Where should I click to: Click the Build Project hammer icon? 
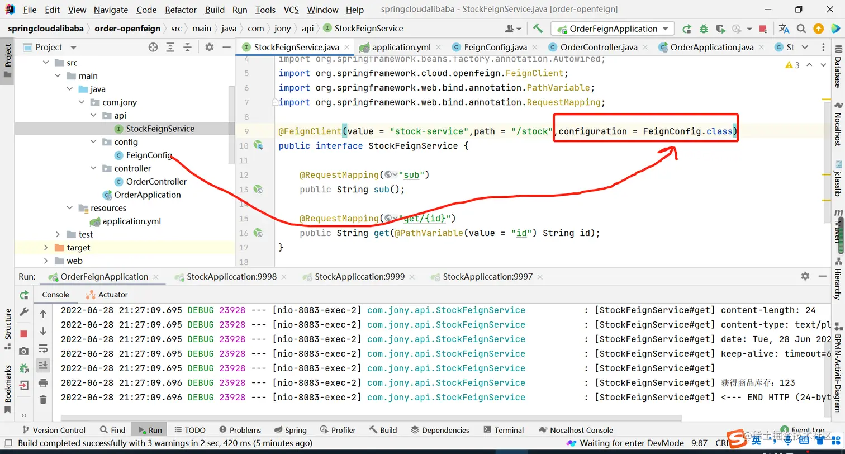click(x=538, y=29)
